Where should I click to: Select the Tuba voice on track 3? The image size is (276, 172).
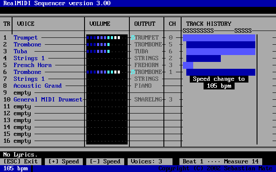[20, 52]
